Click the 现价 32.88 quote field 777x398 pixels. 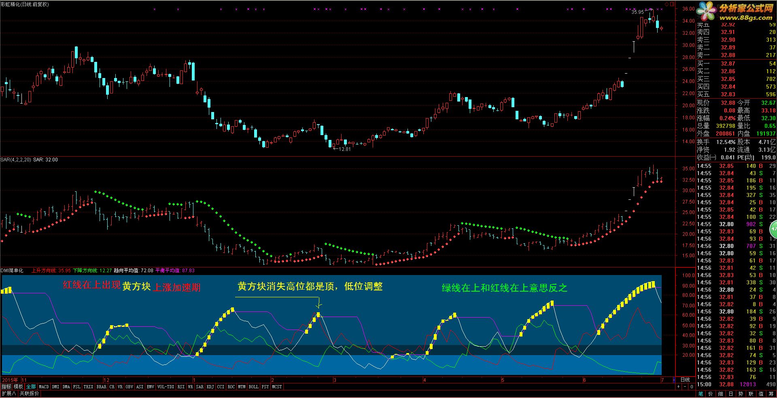tap(716, 103)
